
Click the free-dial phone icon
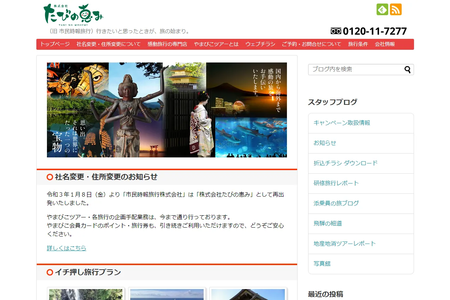(x=336, y=31)
